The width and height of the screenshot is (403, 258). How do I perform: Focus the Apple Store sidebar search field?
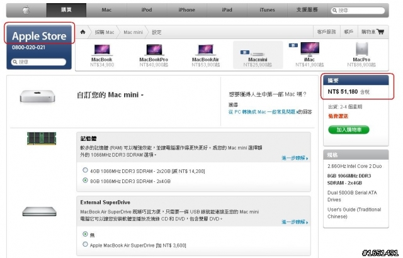[38, 62]
